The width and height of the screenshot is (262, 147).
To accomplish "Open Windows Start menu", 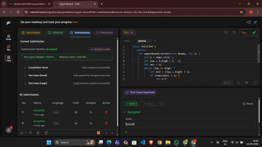I will coord(49,142).
